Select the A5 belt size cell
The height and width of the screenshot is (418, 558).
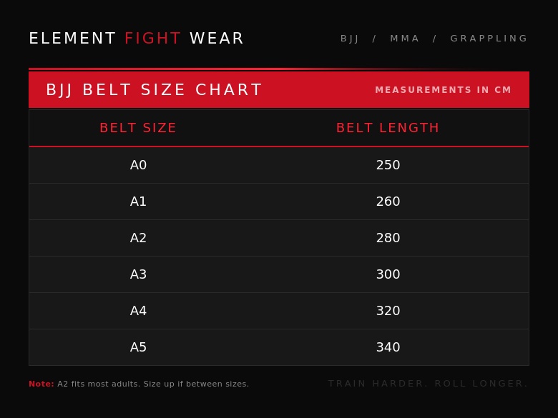[138, 347]
